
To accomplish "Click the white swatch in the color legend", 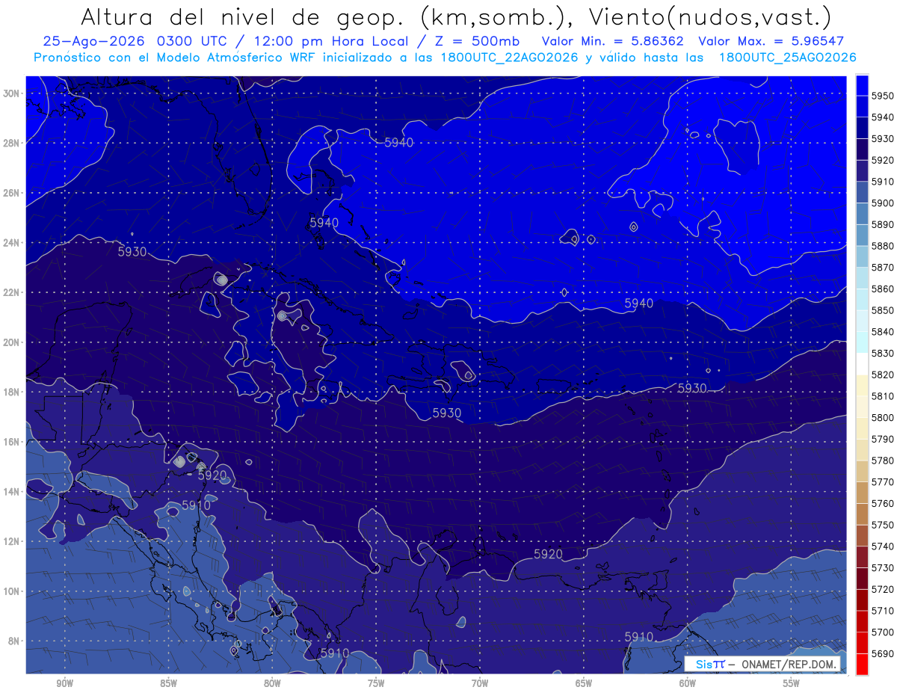I will 862,363.
